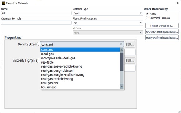Click the viscosity value field behind the list
This screenshot has height=113, width=181.
point(130,68)
